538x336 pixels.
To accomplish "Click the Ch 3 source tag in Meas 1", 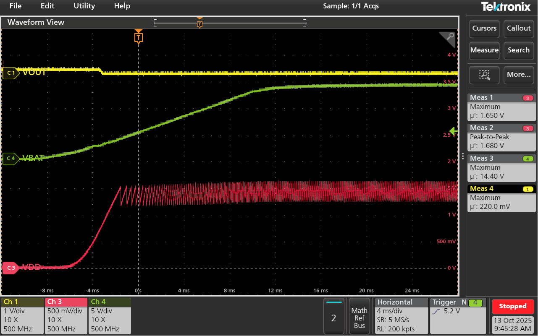I will point(528,98).
